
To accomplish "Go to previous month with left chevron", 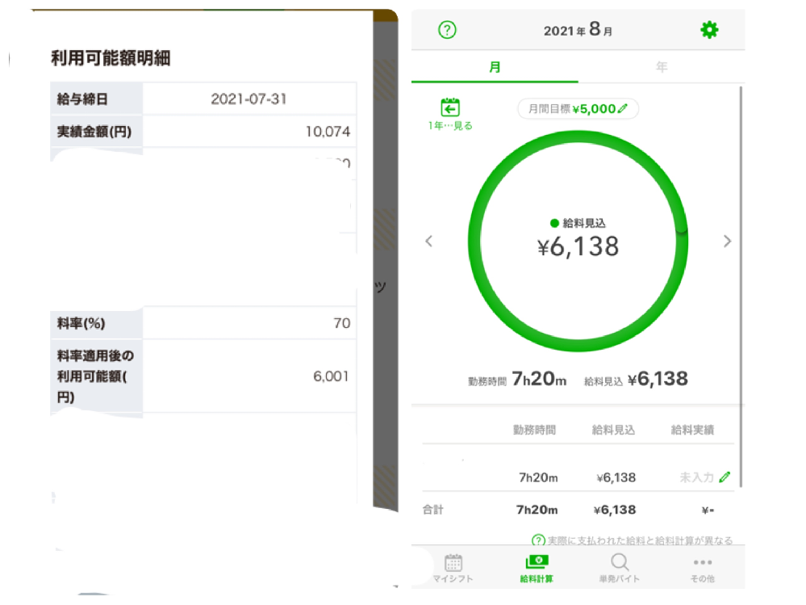I will (428, 241).
